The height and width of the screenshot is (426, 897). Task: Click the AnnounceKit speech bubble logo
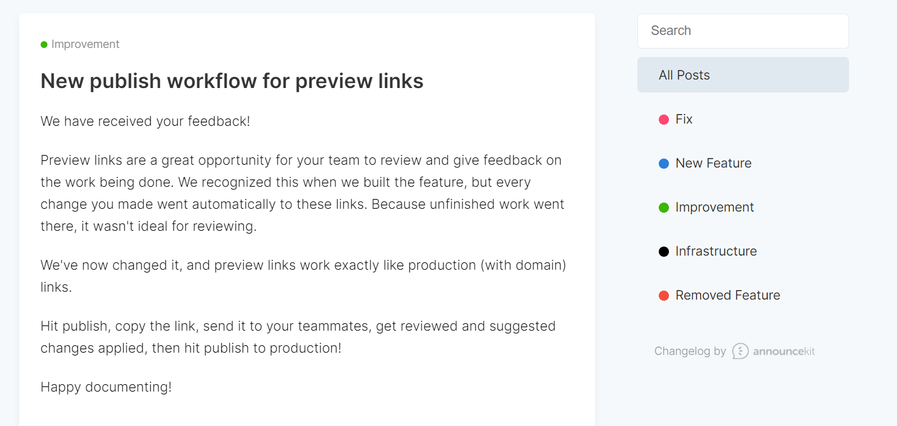(740, 351)
